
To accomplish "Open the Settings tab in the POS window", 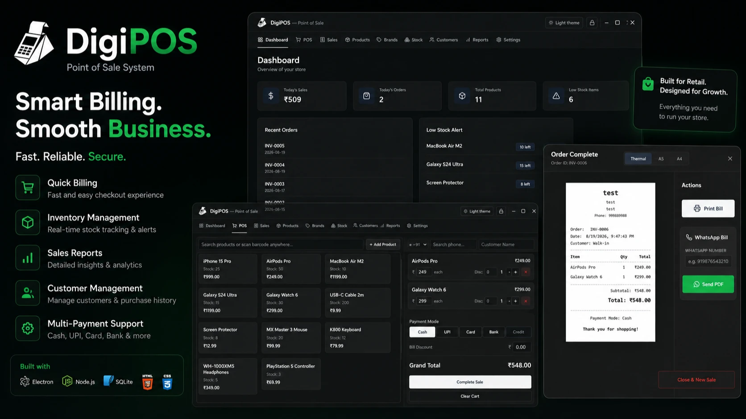I will pyautogui.click(x=417, y=226).
